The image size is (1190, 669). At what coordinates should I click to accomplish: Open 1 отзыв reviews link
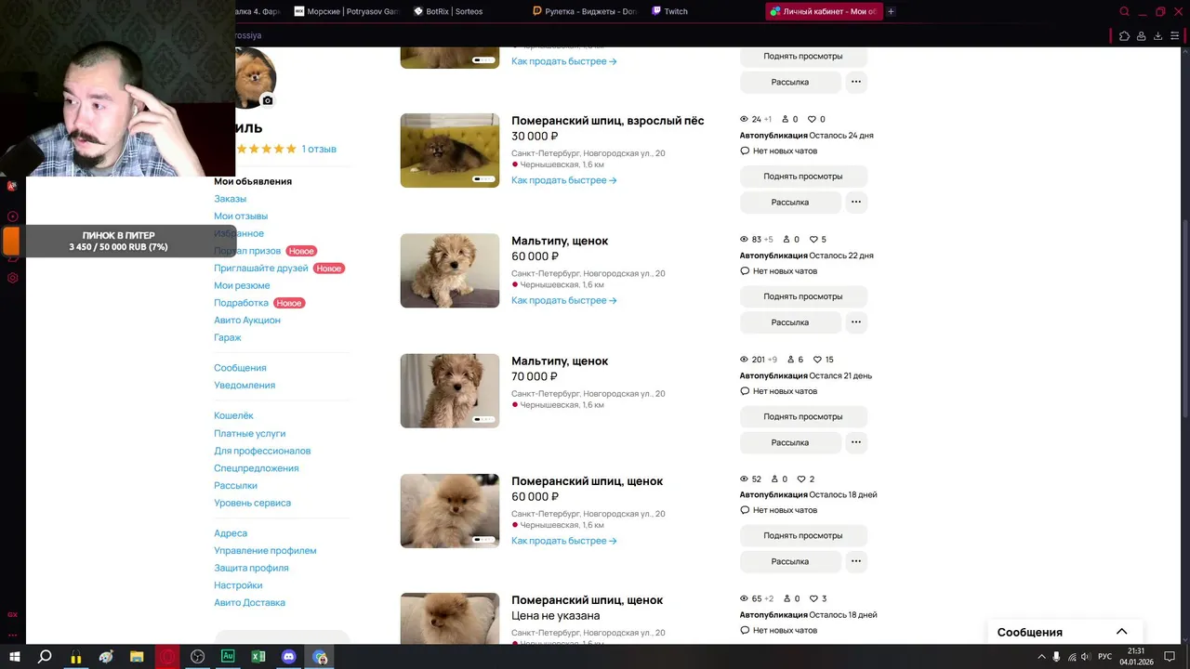pyautogui.click(x=319, y=149)
